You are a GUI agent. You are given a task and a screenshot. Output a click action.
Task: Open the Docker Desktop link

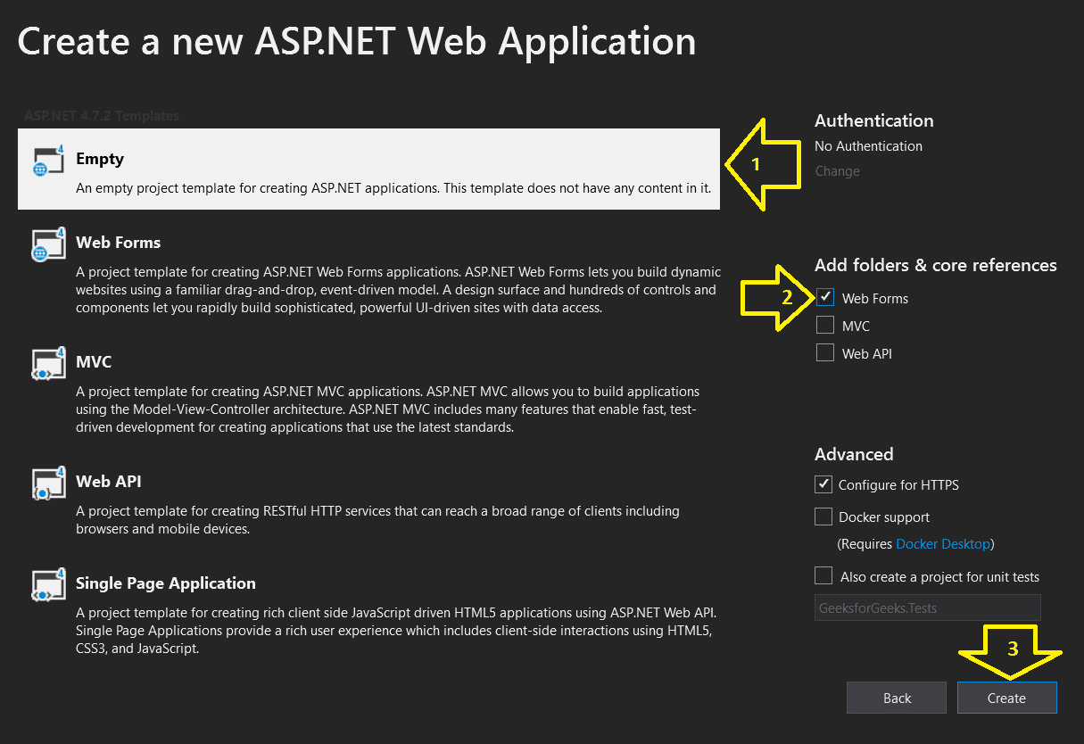(x=943, y=542)
